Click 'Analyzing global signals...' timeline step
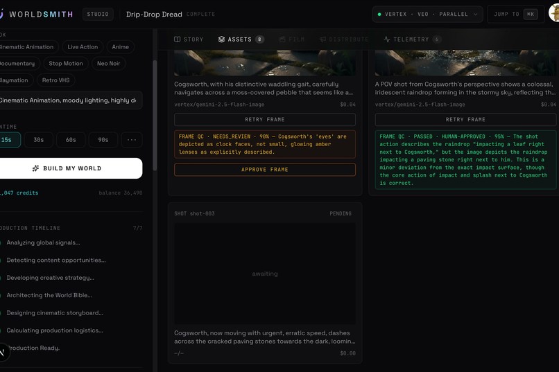Viewport: 559px width, 372px height. (x=43, y=242)
